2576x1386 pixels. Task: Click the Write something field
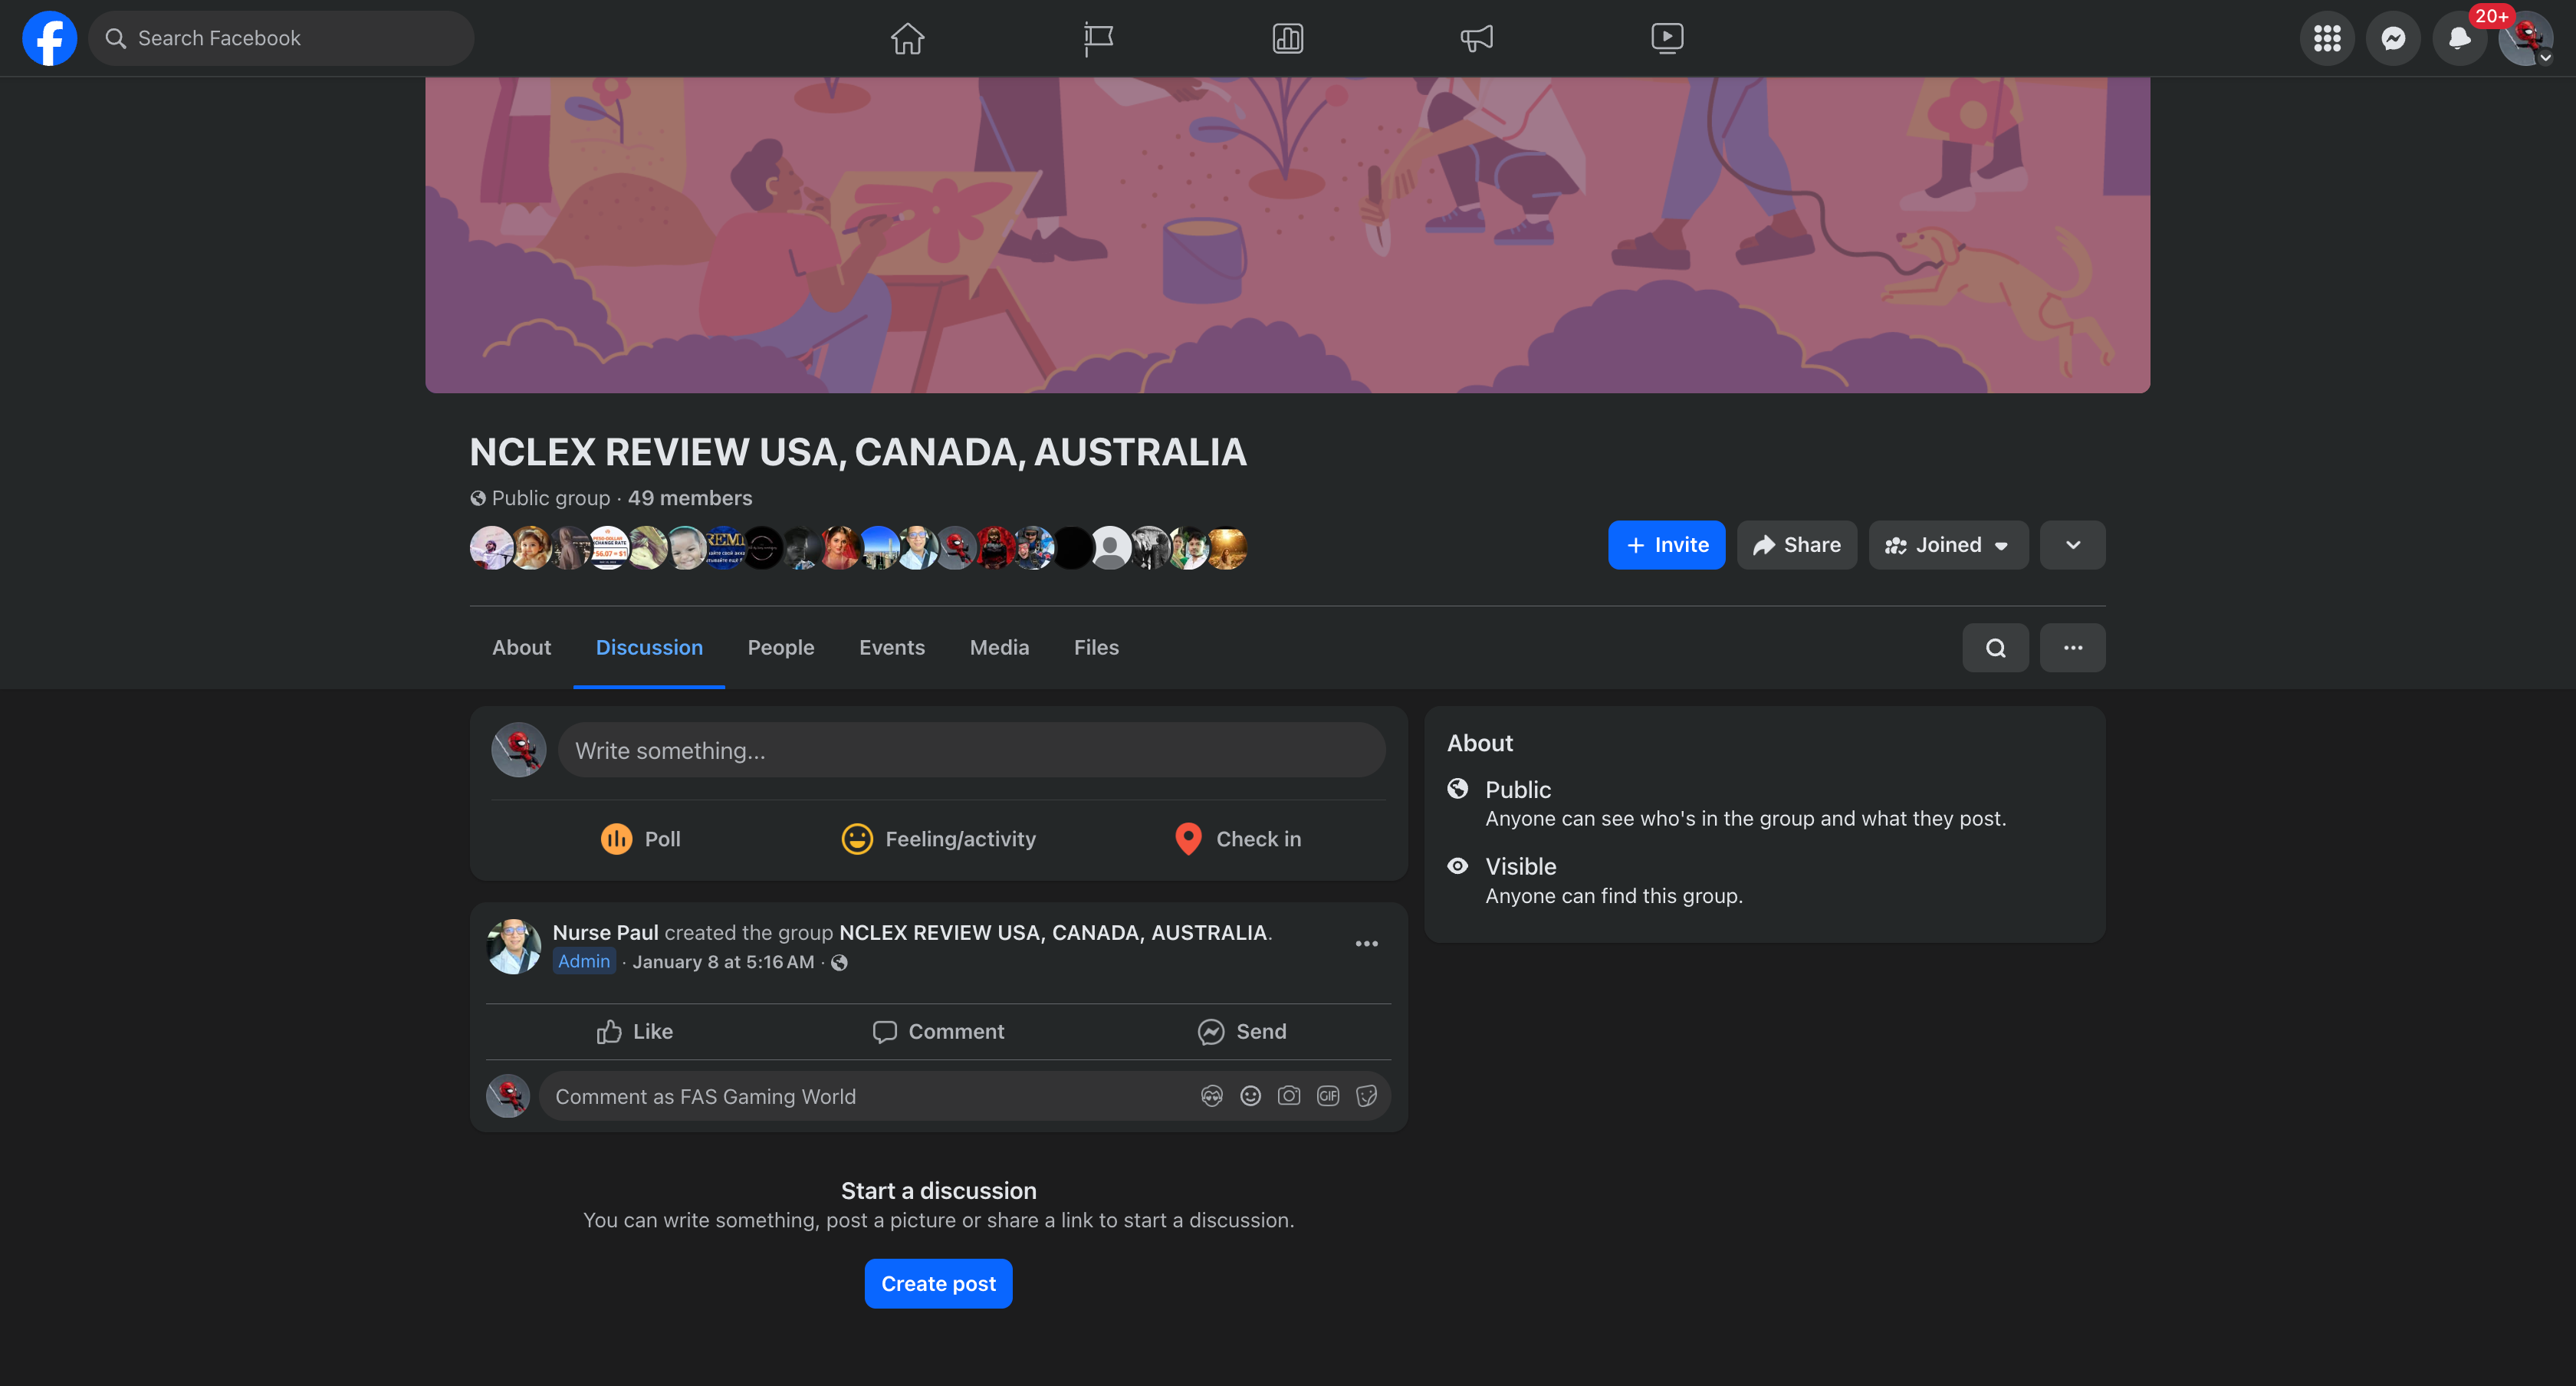click(x=971, y=750)
